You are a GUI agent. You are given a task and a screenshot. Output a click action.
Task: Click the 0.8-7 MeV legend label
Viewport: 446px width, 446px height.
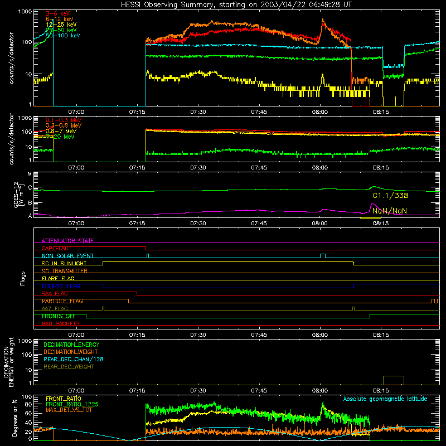[x=61, y=131]
